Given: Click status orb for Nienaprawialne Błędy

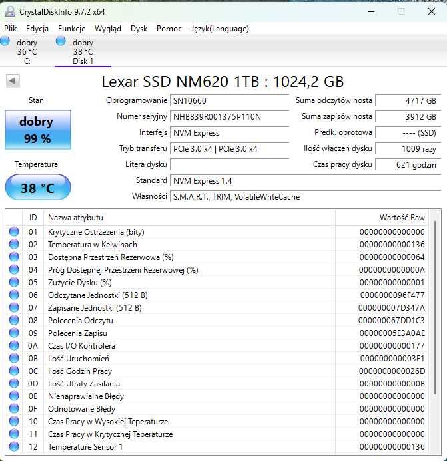Looking at the screenshot, I should (14, 396).
